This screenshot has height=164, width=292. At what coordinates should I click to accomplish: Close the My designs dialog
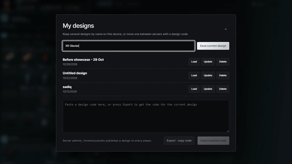(225, 29)
